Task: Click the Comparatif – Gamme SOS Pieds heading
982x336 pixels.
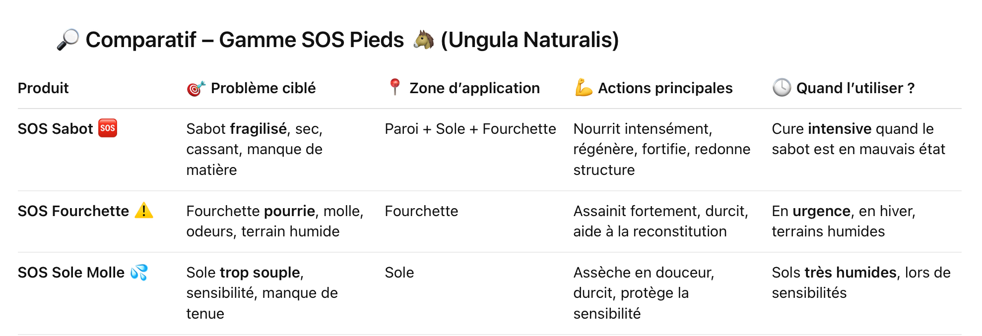Action: (x=245, y=40)
